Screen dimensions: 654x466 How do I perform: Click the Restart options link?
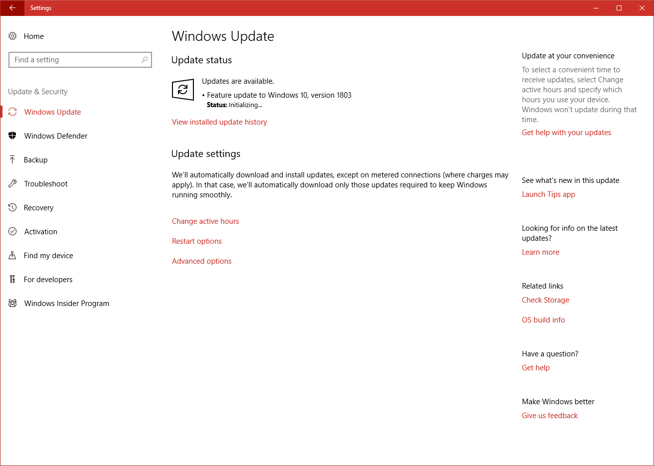click(196, 241)
